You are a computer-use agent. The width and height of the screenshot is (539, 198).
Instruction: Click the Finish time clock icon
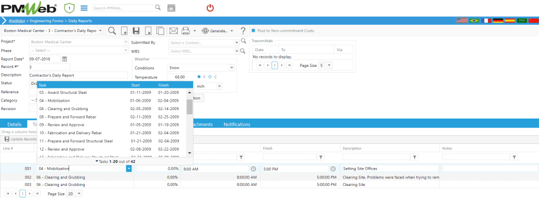(x=333, y=169)
